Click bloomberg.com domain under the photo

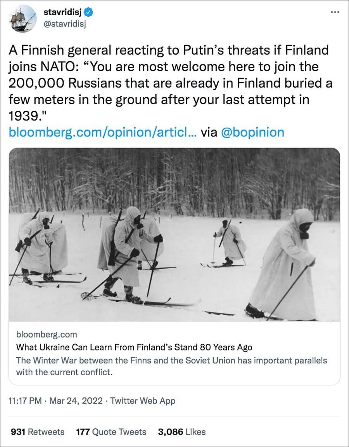[47, 334]
